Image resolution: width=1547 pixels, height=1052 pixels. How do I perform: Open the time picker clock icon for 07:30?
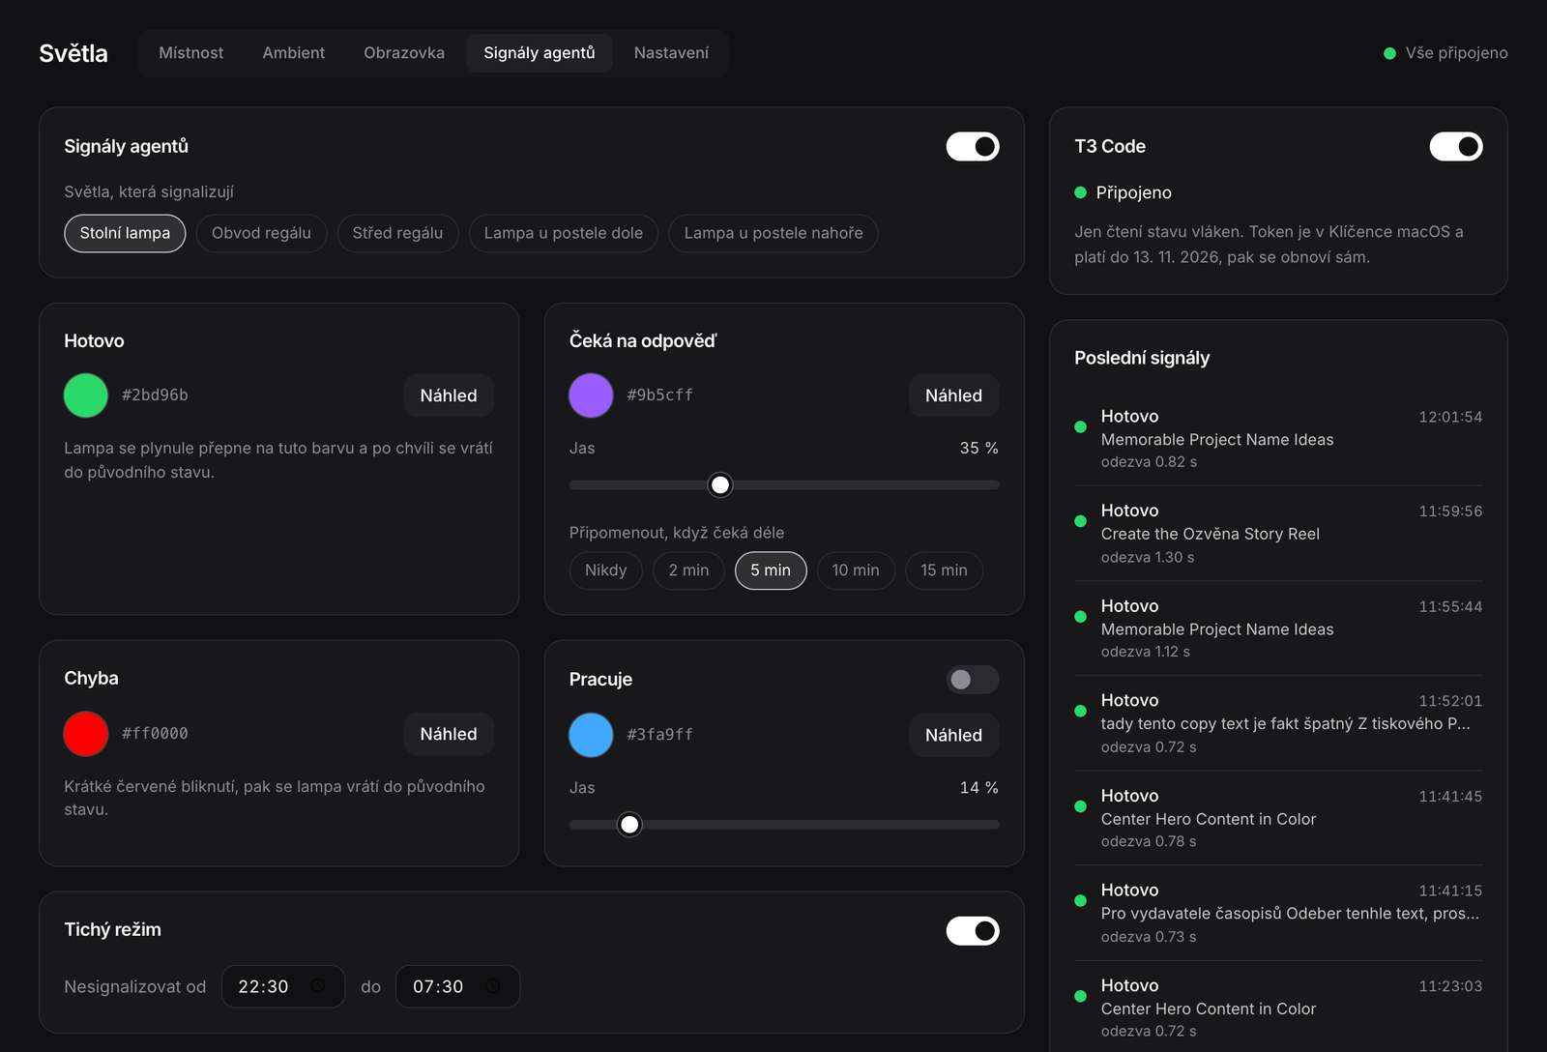493,986
